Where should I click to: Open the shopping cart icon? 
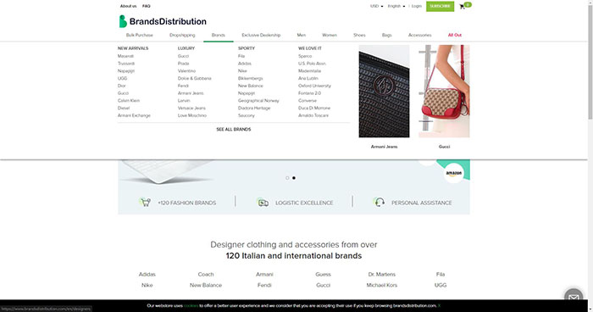(x=463, y=7)
